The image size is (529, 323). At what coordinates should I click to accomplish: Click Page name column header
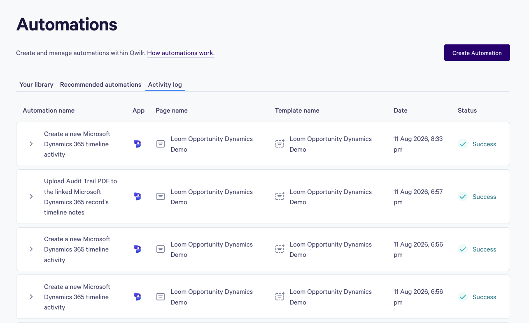[172, 110]
